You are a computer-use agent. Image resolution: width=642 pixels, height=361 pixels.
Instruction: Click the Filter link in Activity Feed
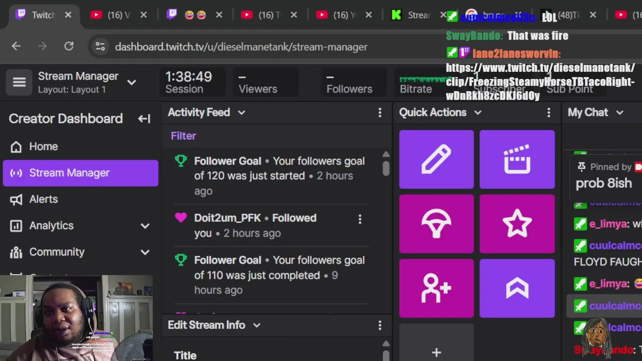tap(183, 136)
